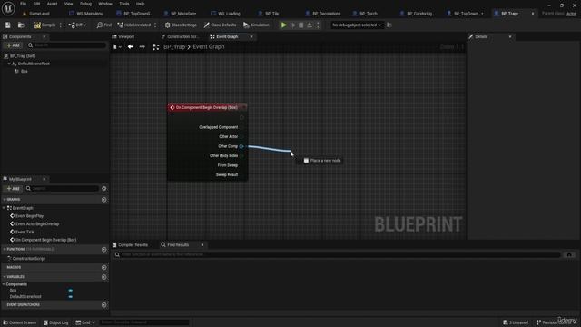Image resolution: width=581 pixels, height=327 pixels.
Task: Start play with green Play button
Action: (283, 25)
